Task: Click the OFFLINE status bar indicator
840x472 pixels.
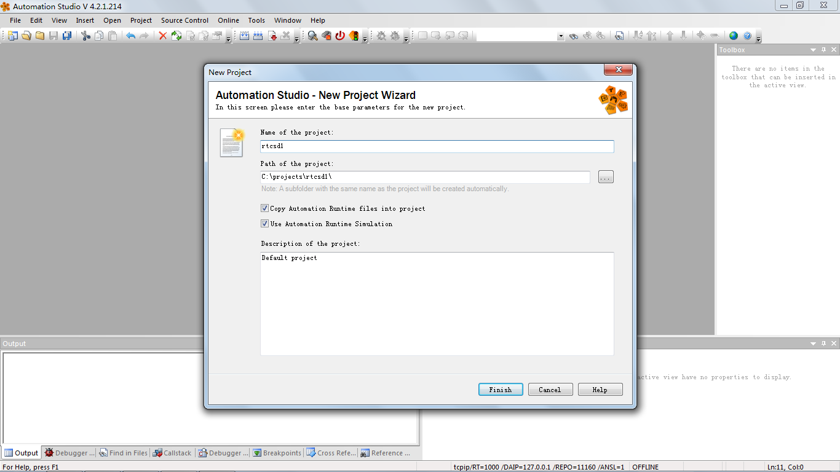Action: pos(645,467)
